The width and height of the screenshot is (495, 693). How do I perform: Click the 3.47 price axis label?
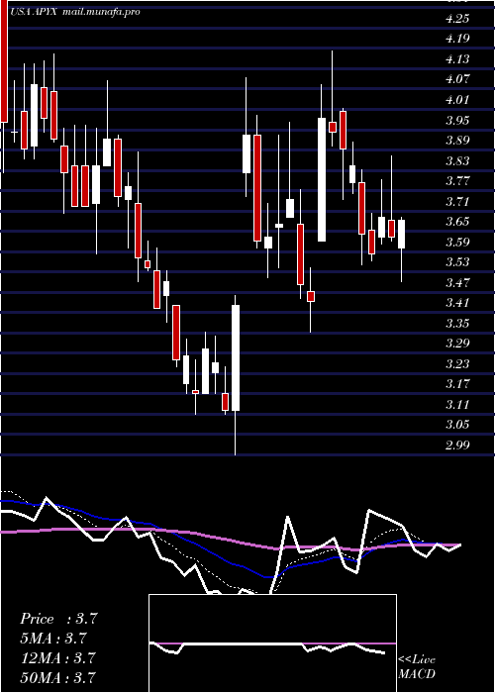click(x=457, y=282)
